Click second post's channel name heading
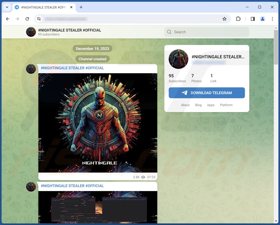The image size is (280, 225). pos(72,186)
